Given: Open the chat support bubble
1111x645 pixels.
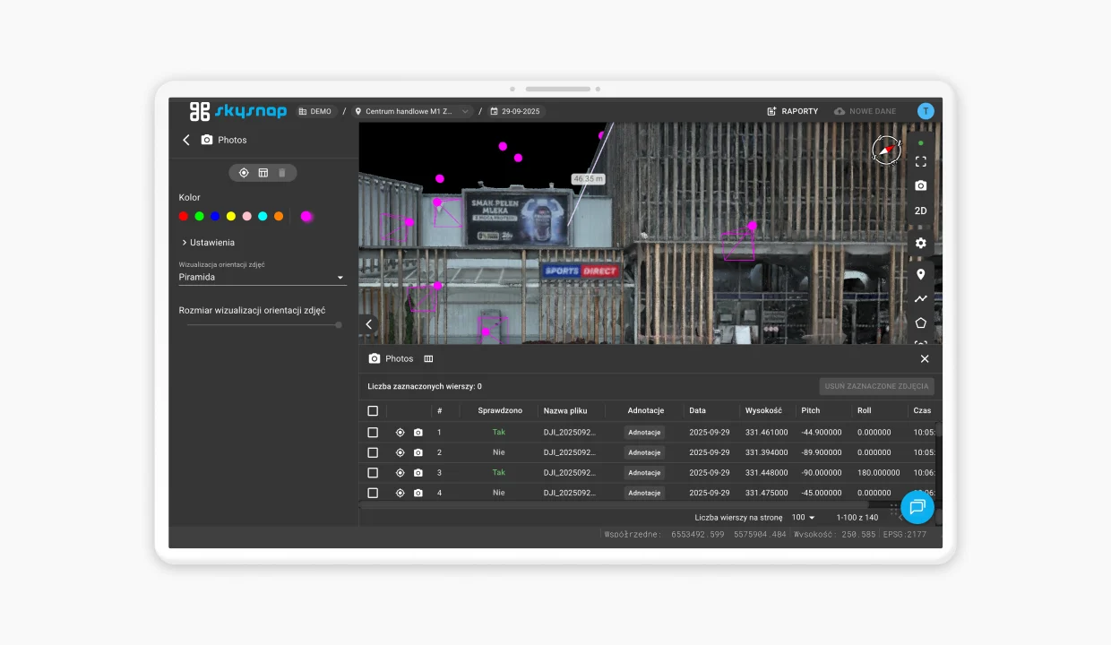Looking at the screenshot, I should point(917,507).
